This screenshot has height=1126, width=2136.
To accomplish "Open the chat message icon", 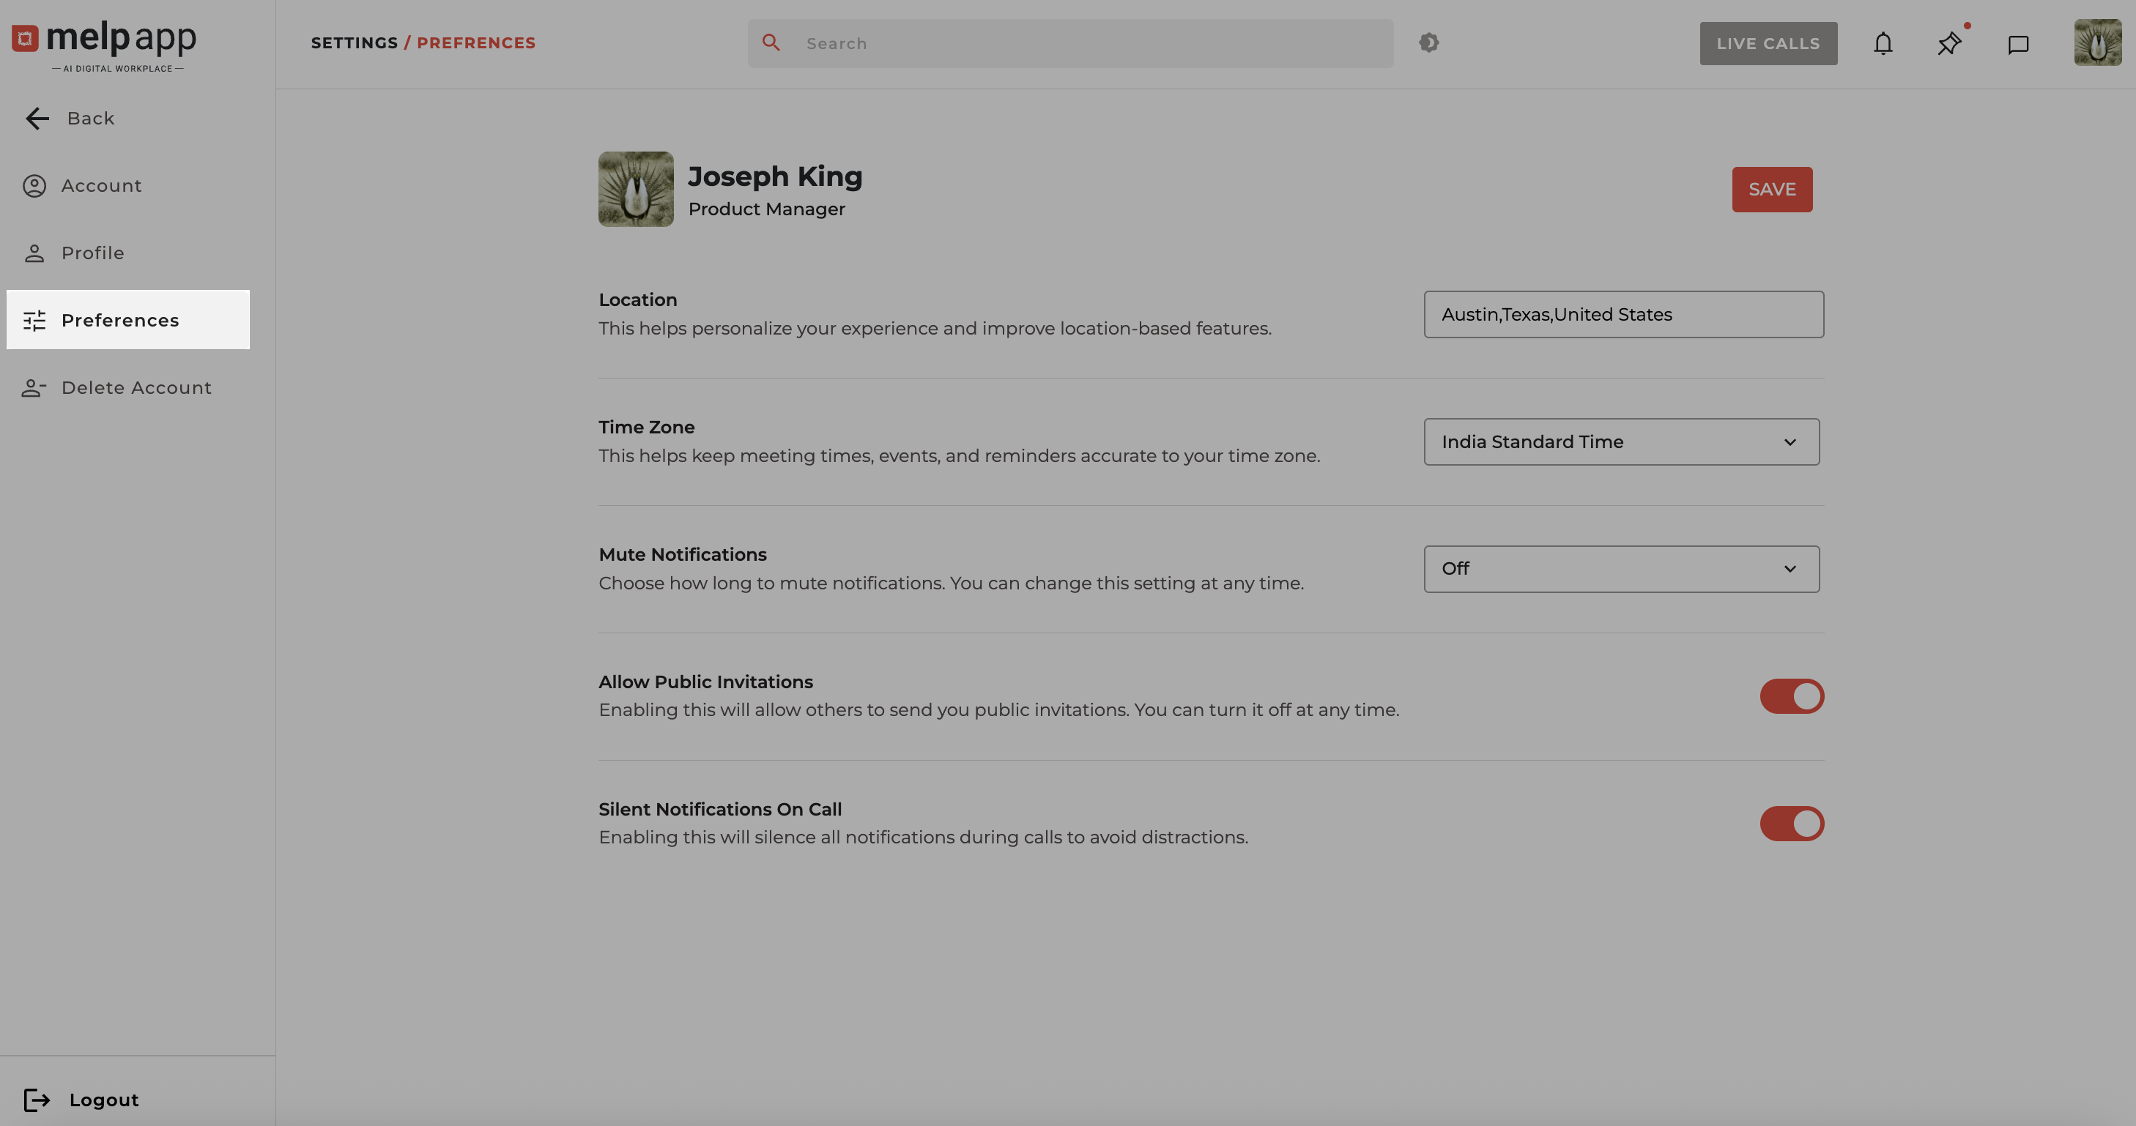I will pyautogui.click(x=2017, y=44).
